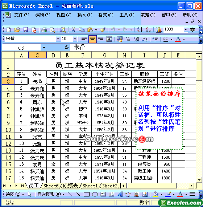Switch to the Sheet6 tab
Image resolution: width=203 pixels, height=207 pixels.
[x=51, y=186]
